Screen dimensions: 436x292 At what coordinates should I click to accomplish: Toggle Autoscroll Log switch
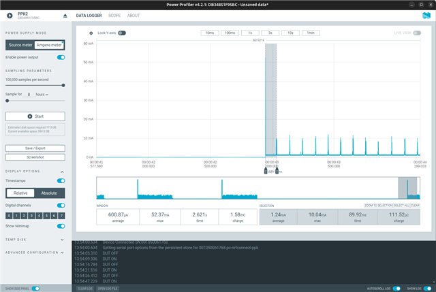pos(396,289)
